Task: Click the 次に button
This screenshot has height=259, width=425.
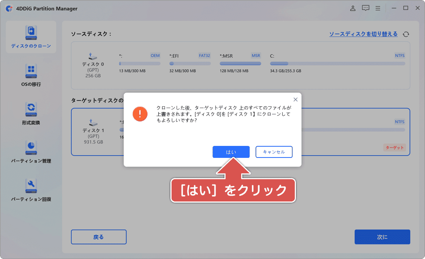Action: 382,237
